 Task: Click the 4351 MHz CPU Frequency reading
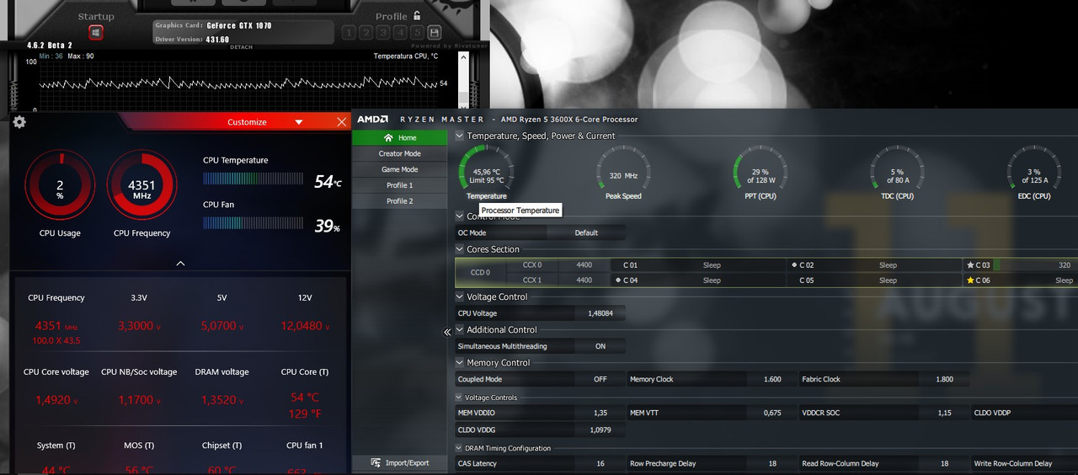pyautogui.click(x=56, y=326)
